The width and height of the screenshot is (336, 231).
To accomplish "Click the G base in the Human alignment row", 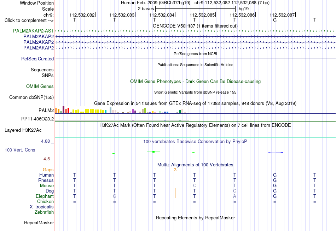I will click(275, 175).
